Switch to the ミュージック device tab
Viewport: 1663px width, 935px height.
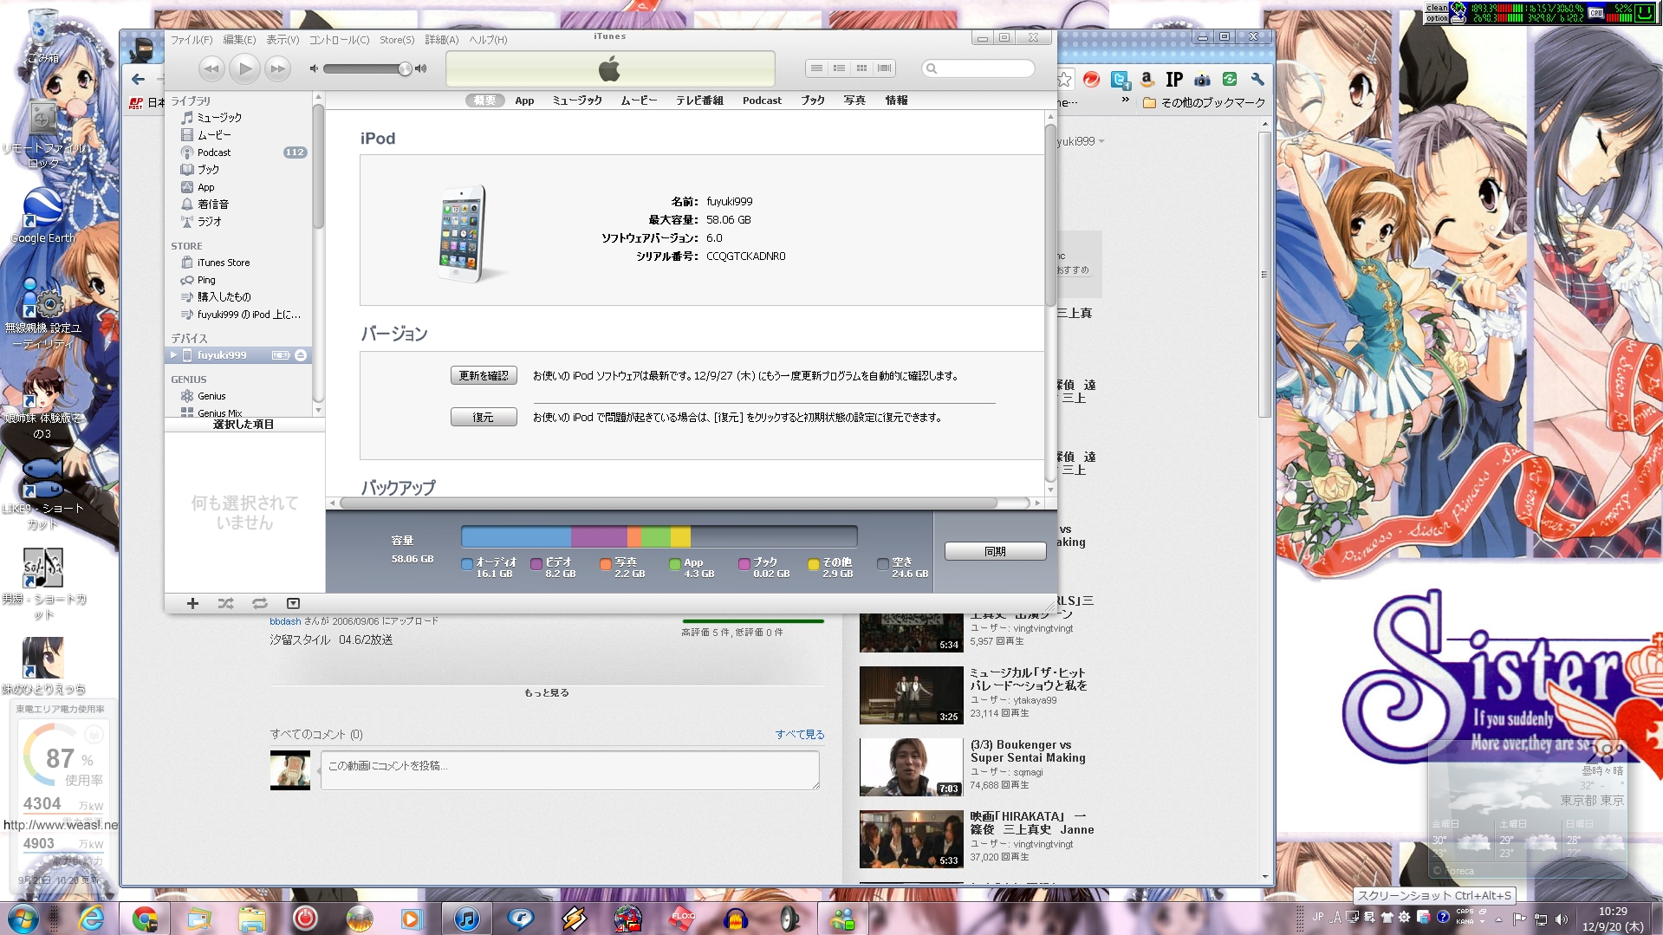pyautogui.click(x=577, y=101)
